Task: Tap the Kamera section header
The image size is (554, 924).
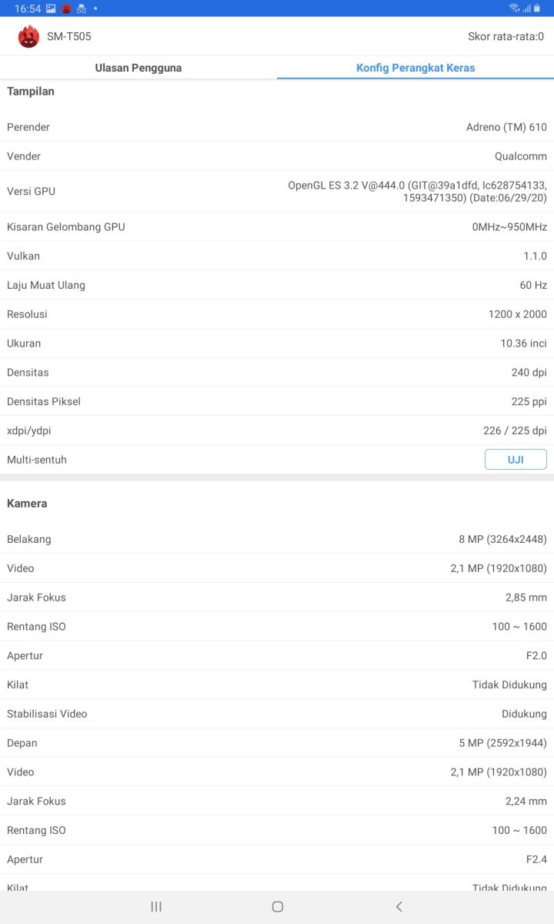Action: (27, 504)
